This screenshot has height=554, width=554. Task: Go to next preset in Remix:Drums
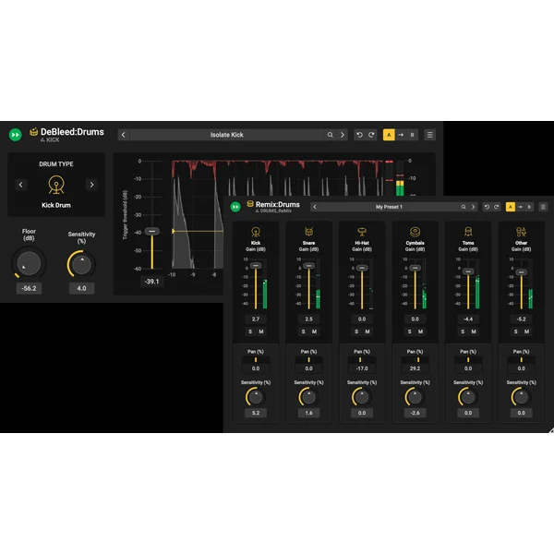[473, 207]
